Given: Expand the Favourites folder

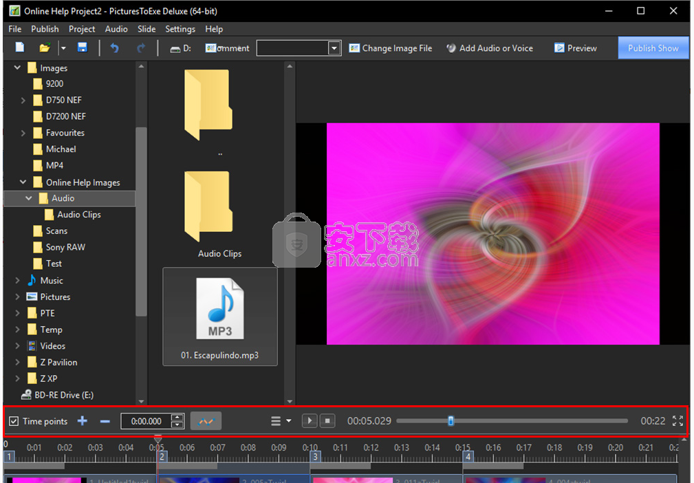Looking at the screenshot, I should (x=23, y=133).
